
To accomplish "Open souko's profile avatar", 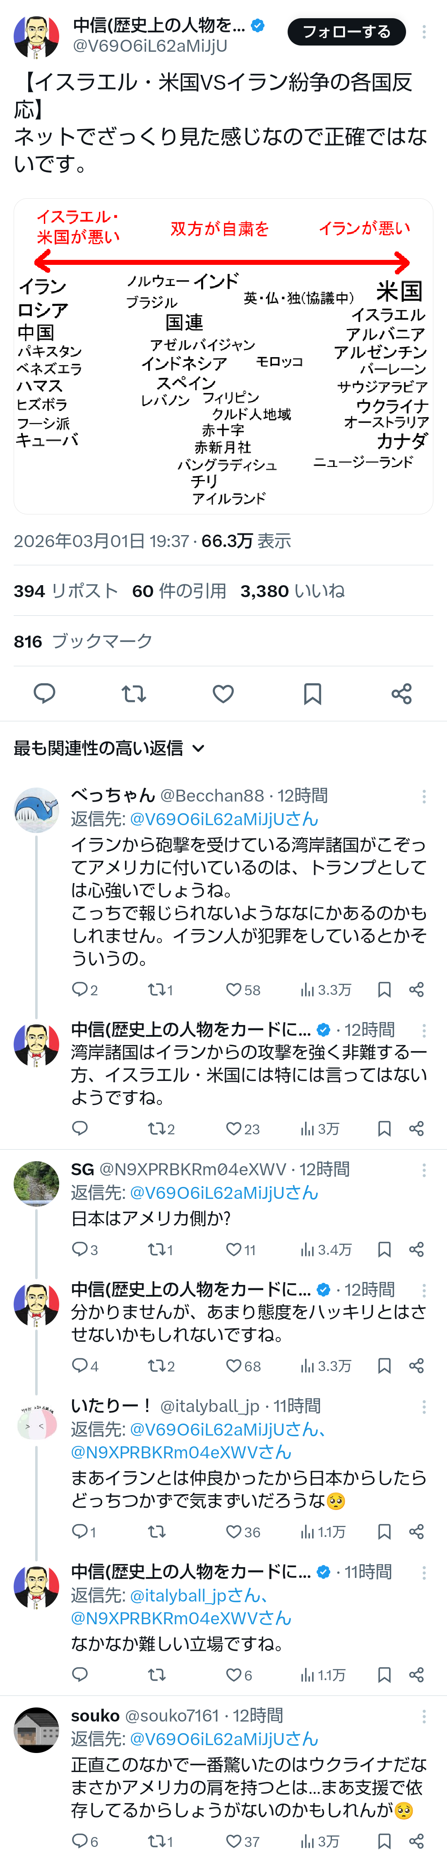I will coord(36,1729).
